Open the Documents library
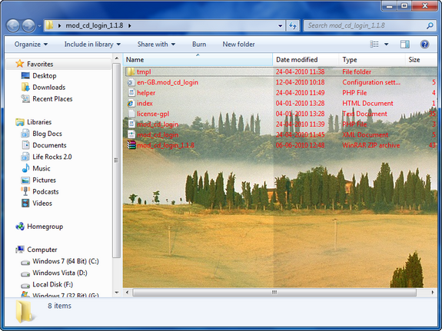Image resolution: width=442 pixels, height=331 pixels. pyautogui.click(x=49, y=145)
